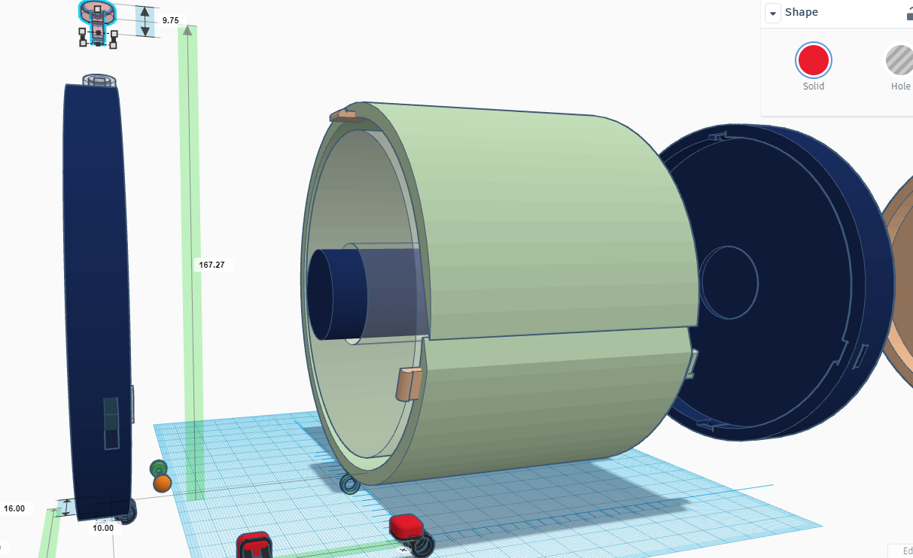Edit the 10.00 dimension value

coord(103,528)
